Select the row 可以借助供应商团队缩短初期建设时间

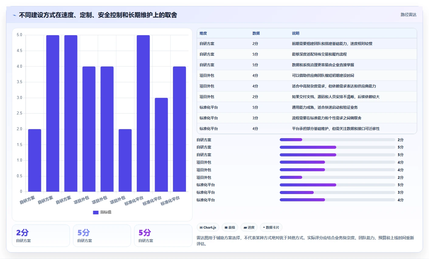307,76
